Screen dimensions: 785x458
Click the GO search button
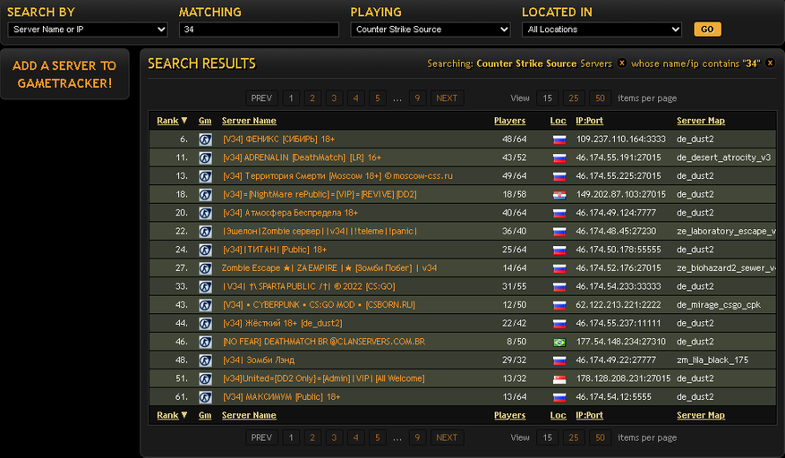point(707,30)
